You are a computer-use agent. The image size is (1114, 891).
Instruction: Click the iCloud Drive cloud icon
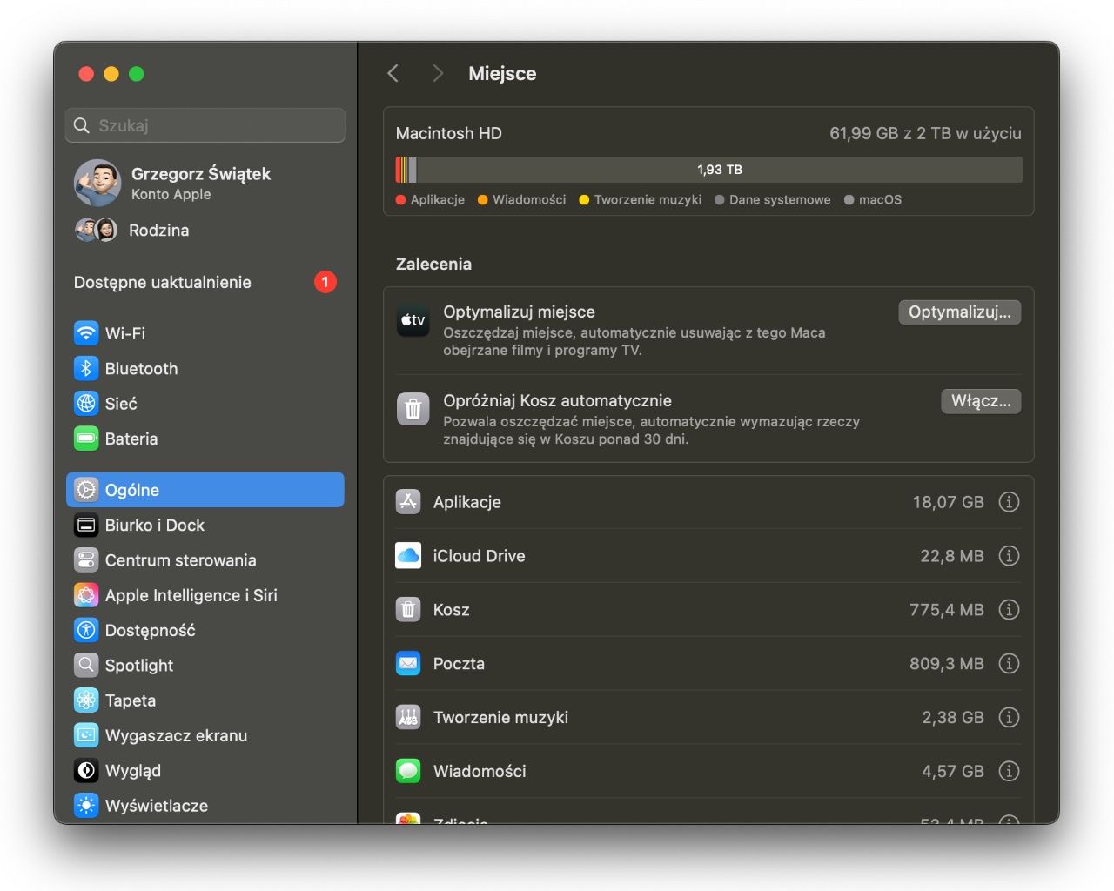click(x=408, y=555)
